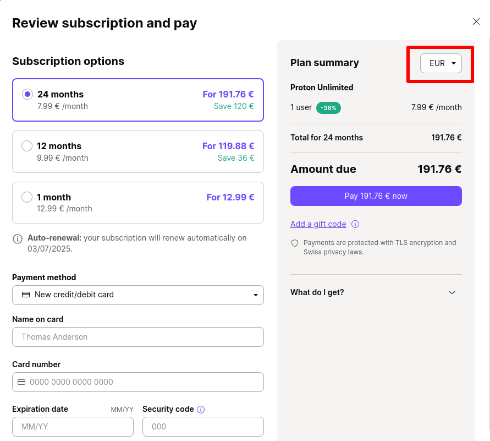490x441 pixels.
Task: Click the 'Save 120 €' text
Action: [234, 106]
